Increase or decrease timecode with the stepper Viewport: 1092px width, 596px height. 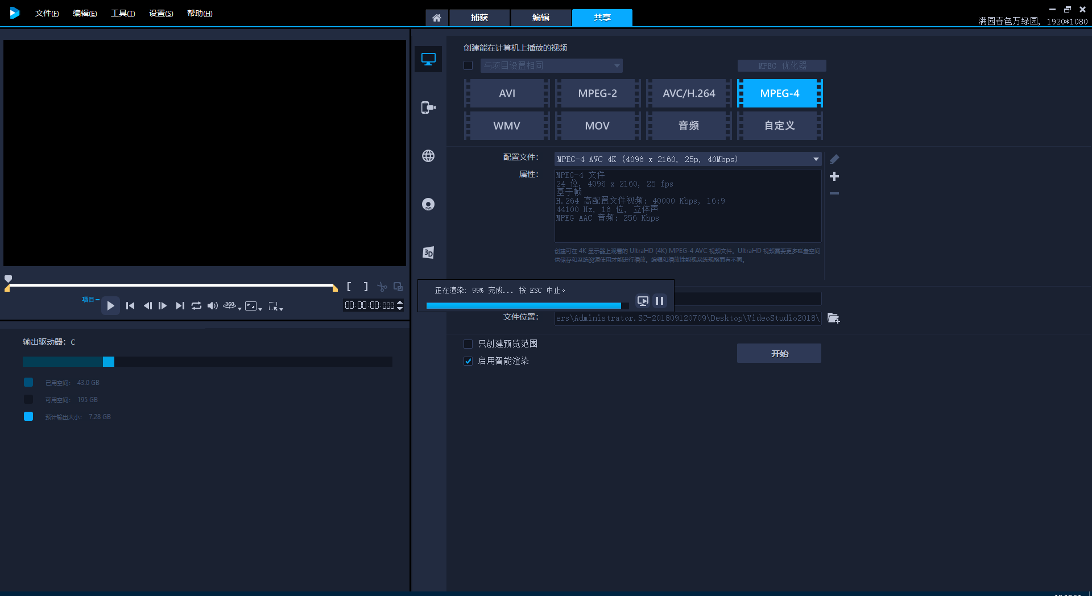[400, 305]
